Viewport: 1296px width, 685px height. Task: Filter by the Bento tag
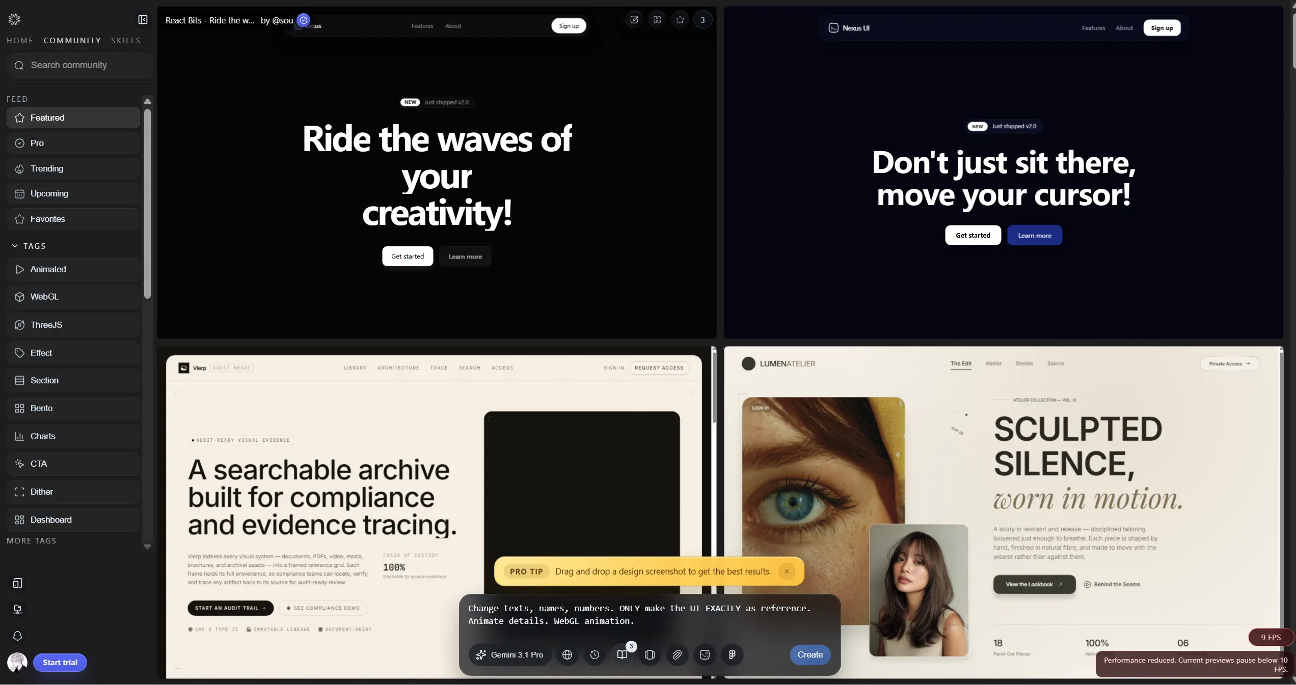pos(73,408)
